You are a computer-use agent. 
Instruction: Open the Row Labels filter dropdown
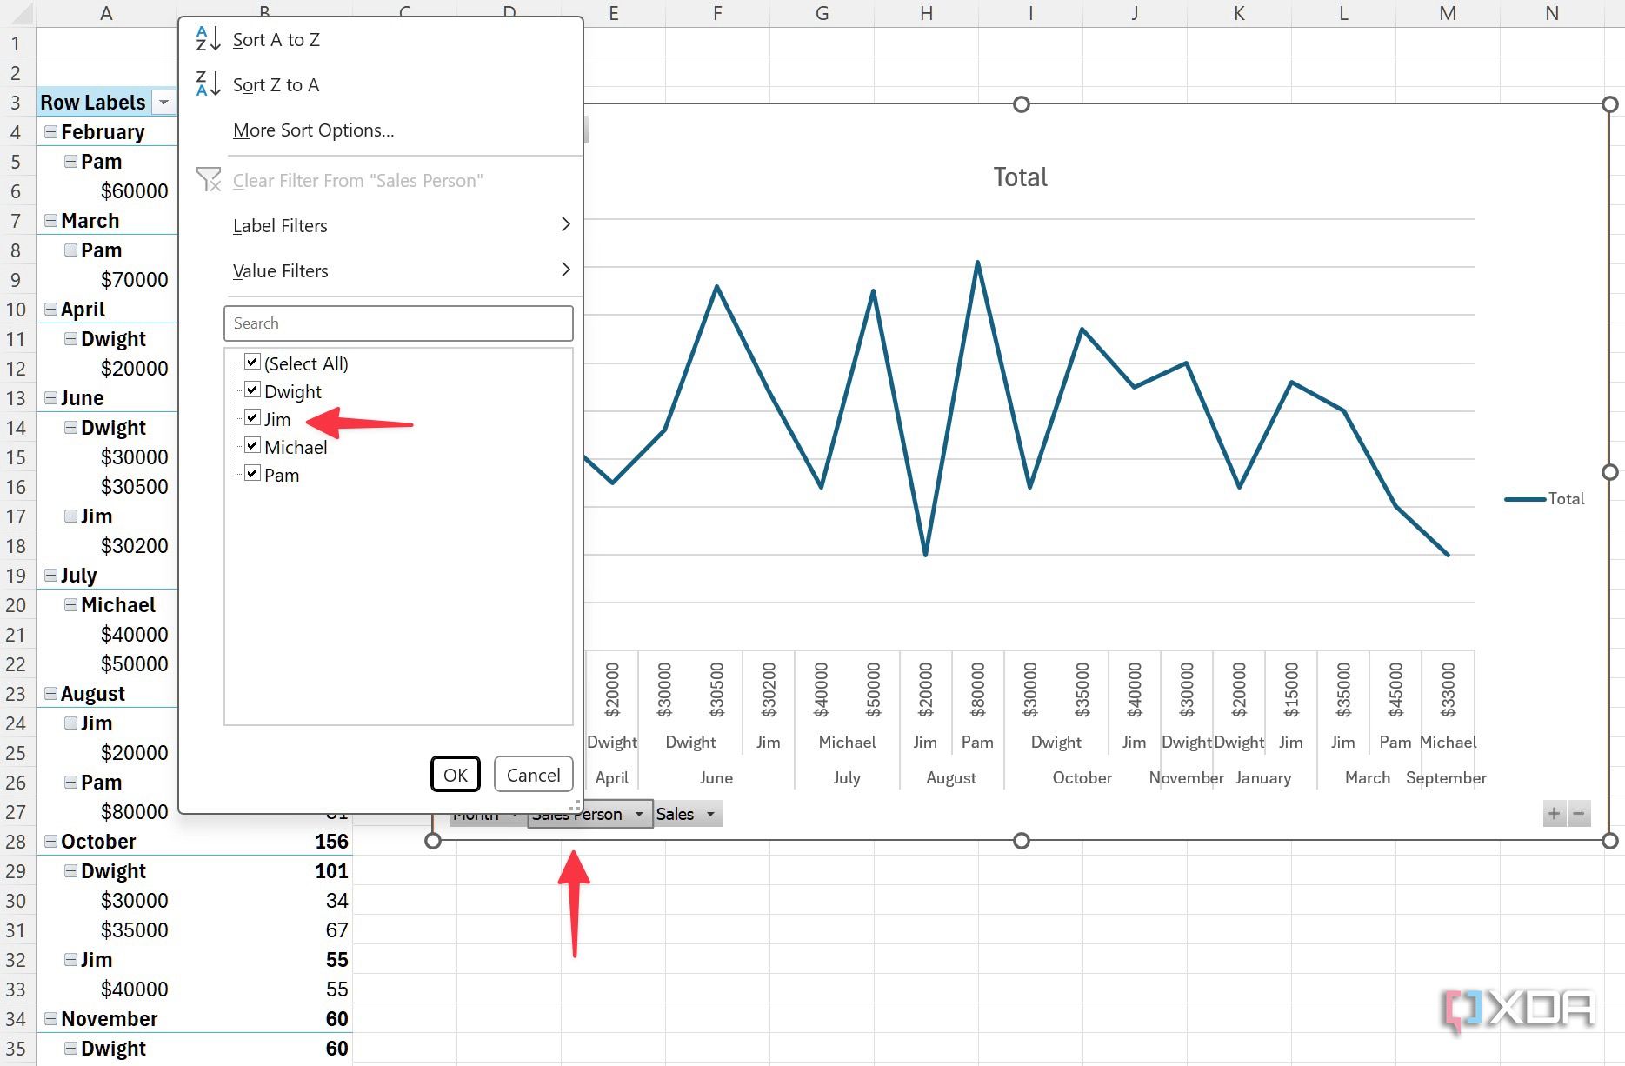163,103
